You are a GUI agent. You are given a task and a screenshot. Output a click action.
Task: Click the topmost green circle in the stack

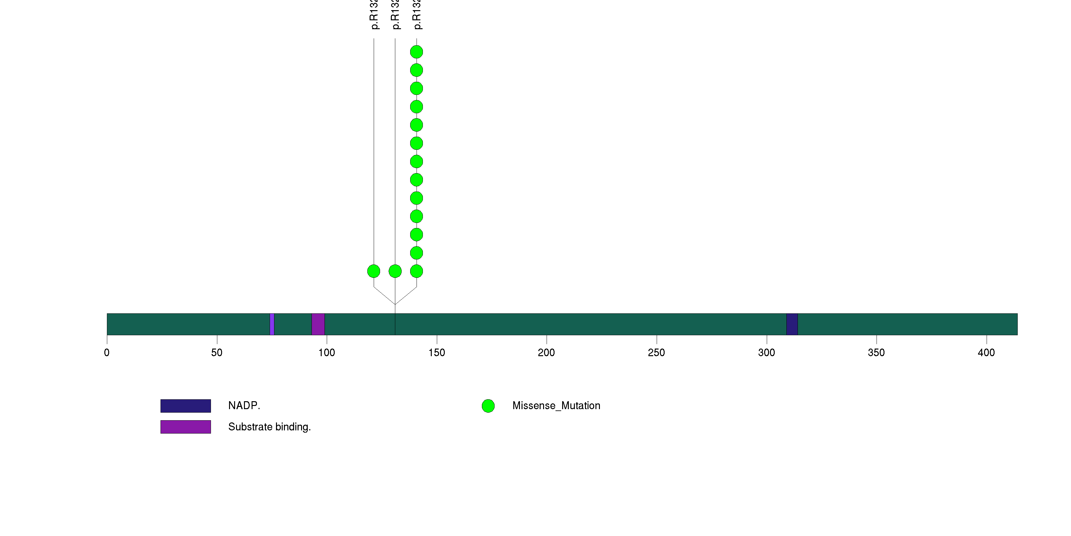coord(416,52)
